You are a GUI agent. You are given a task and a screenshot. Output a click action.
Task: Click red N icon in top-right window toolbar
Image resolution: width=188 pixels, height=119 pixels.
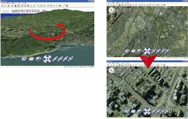131,5
